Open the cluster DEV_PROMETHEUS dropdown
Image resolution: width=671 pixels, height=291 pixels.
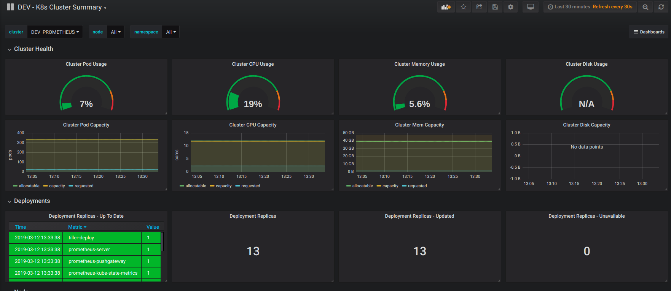pos(55,32)
